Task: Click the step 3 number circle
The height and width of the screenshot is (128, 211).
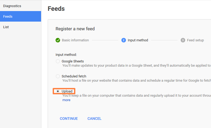Action: point(183,40)
